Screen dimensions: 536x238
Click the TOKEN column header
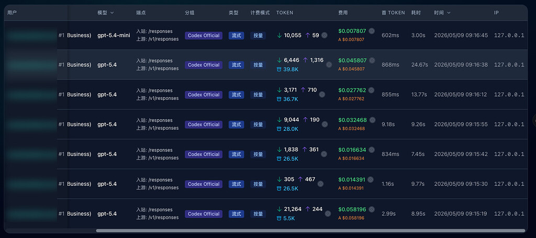click(x=285, y=13)
